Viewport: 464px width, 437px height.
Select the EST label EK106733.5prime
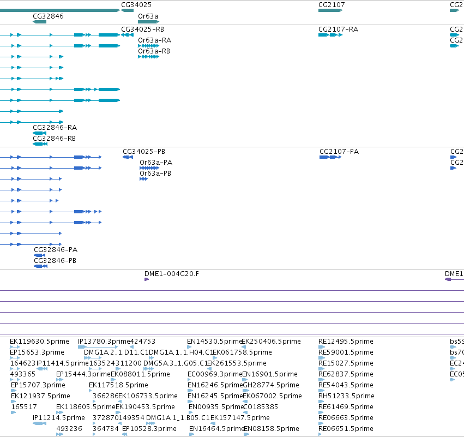148,396
